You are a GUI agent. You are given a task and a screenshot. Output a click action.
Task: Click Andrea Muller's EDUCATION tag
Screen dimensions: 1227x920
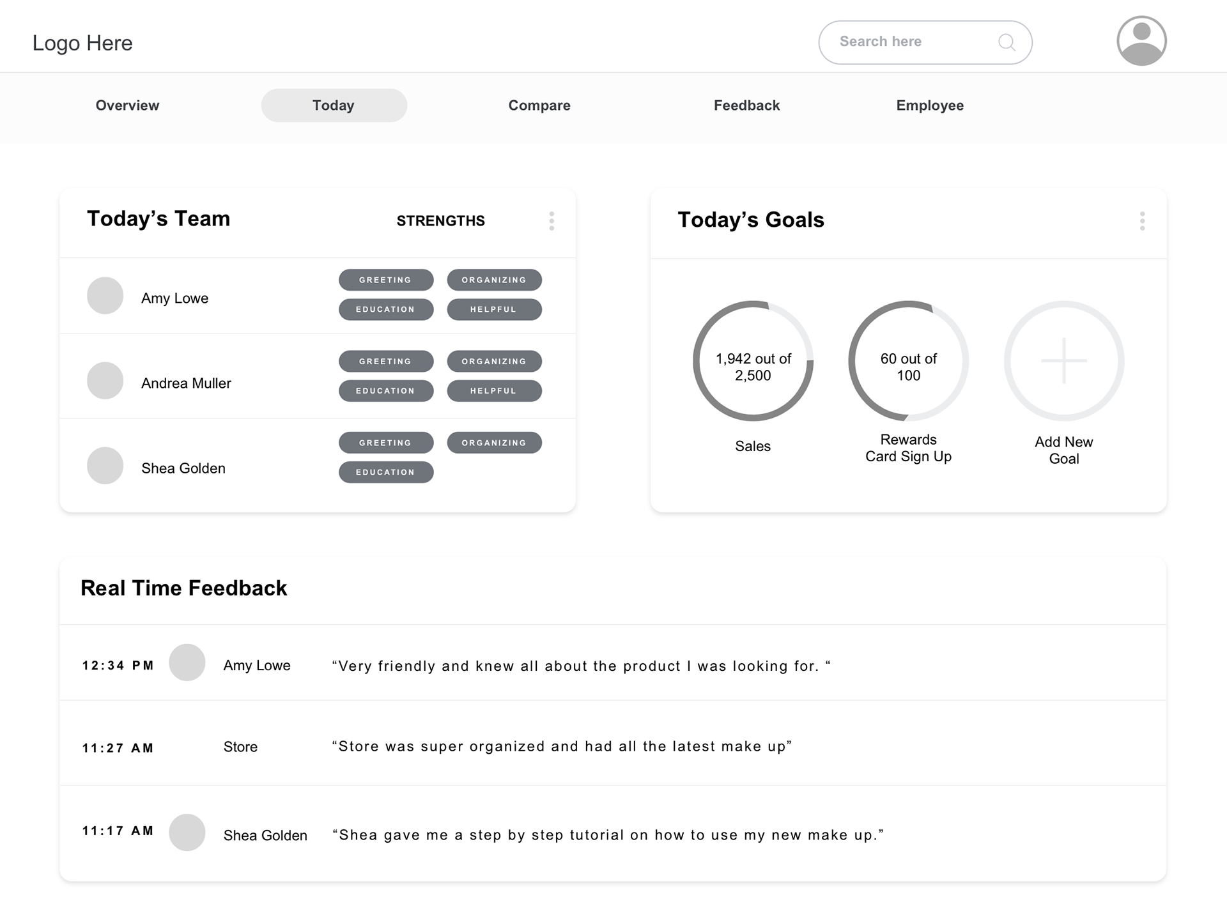[x=386, y=390]
